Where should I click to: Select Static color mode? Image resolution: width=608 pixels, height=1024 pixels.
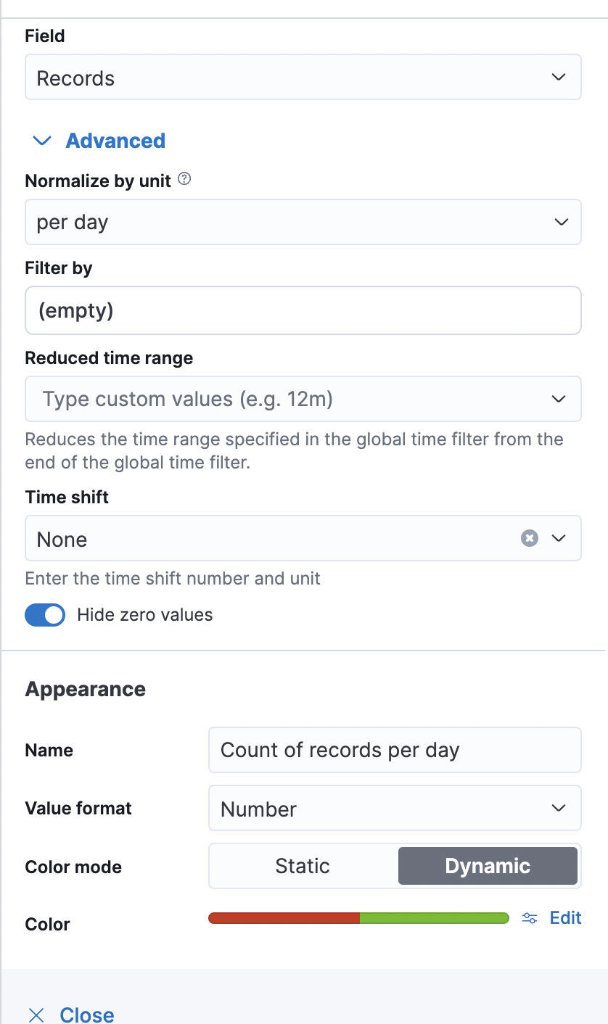click(302, 865)
